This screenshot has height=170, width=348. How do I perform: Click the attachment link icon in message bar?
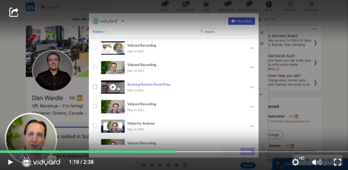click(152, 165)
